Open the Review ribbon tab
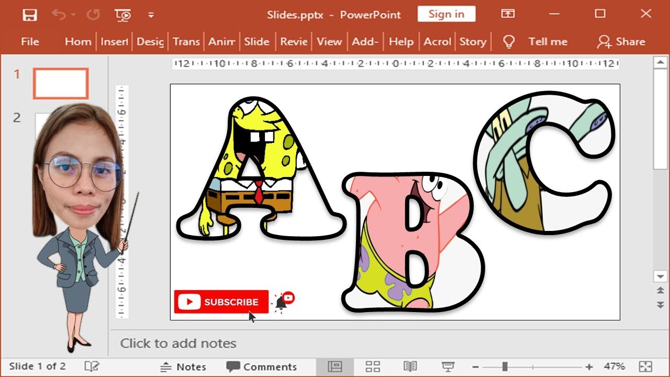 (x=294, y=42)
